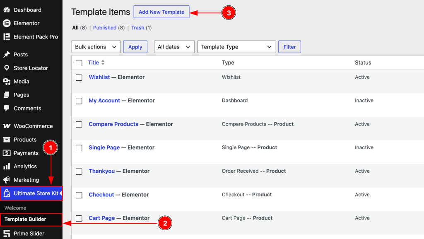Expand the Template Type dropdown
424x239 pixels.
(236, 47)
